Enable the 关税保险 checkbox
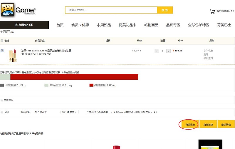Image resolution: width=235 pixels, height=149 pixels. (2, 100)
